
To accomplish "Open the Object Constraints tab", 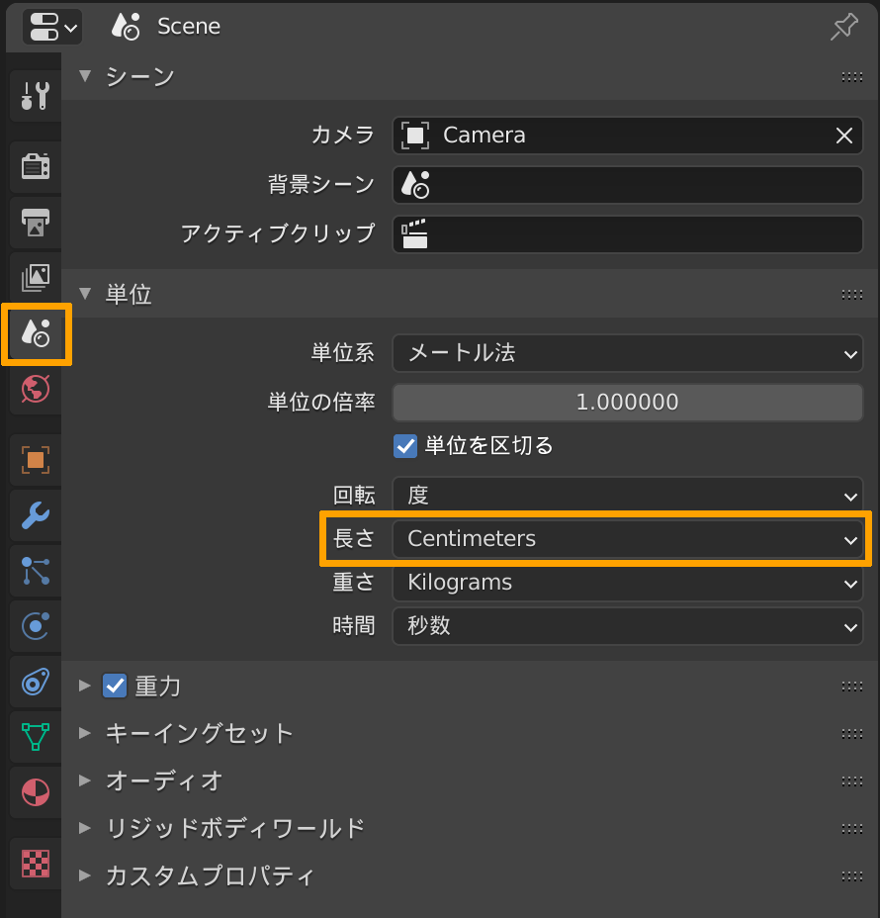I will coord(36,682).
